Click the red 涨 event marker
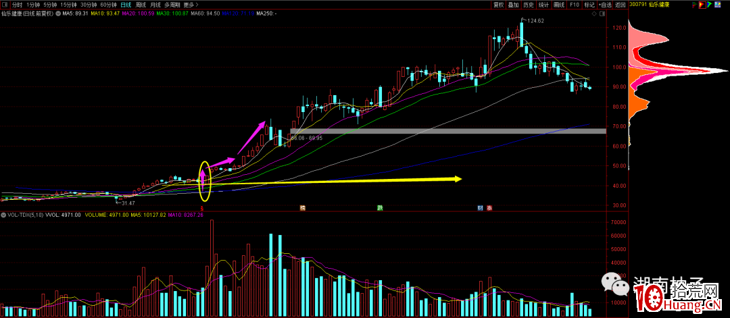This screenshot has width=730, height=318. pos(489,208)
